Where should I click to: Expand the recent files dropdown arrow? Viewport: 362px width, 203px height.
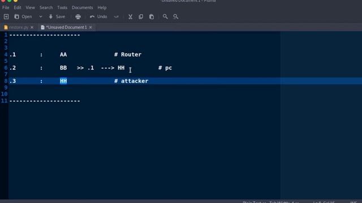coord(40,16)
